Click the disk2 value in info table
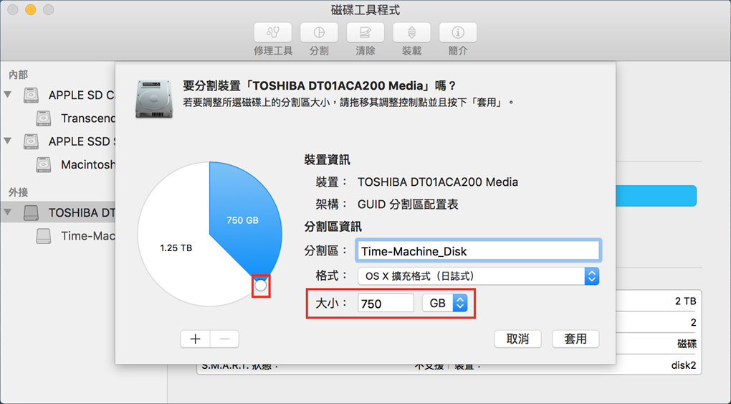Screen dimensions: 731x404 (x=684, y=365)
